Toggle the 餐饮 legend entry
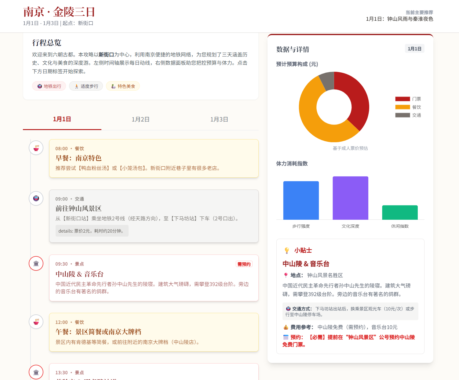This screenshot has height=380, width=459. [408, 107]
